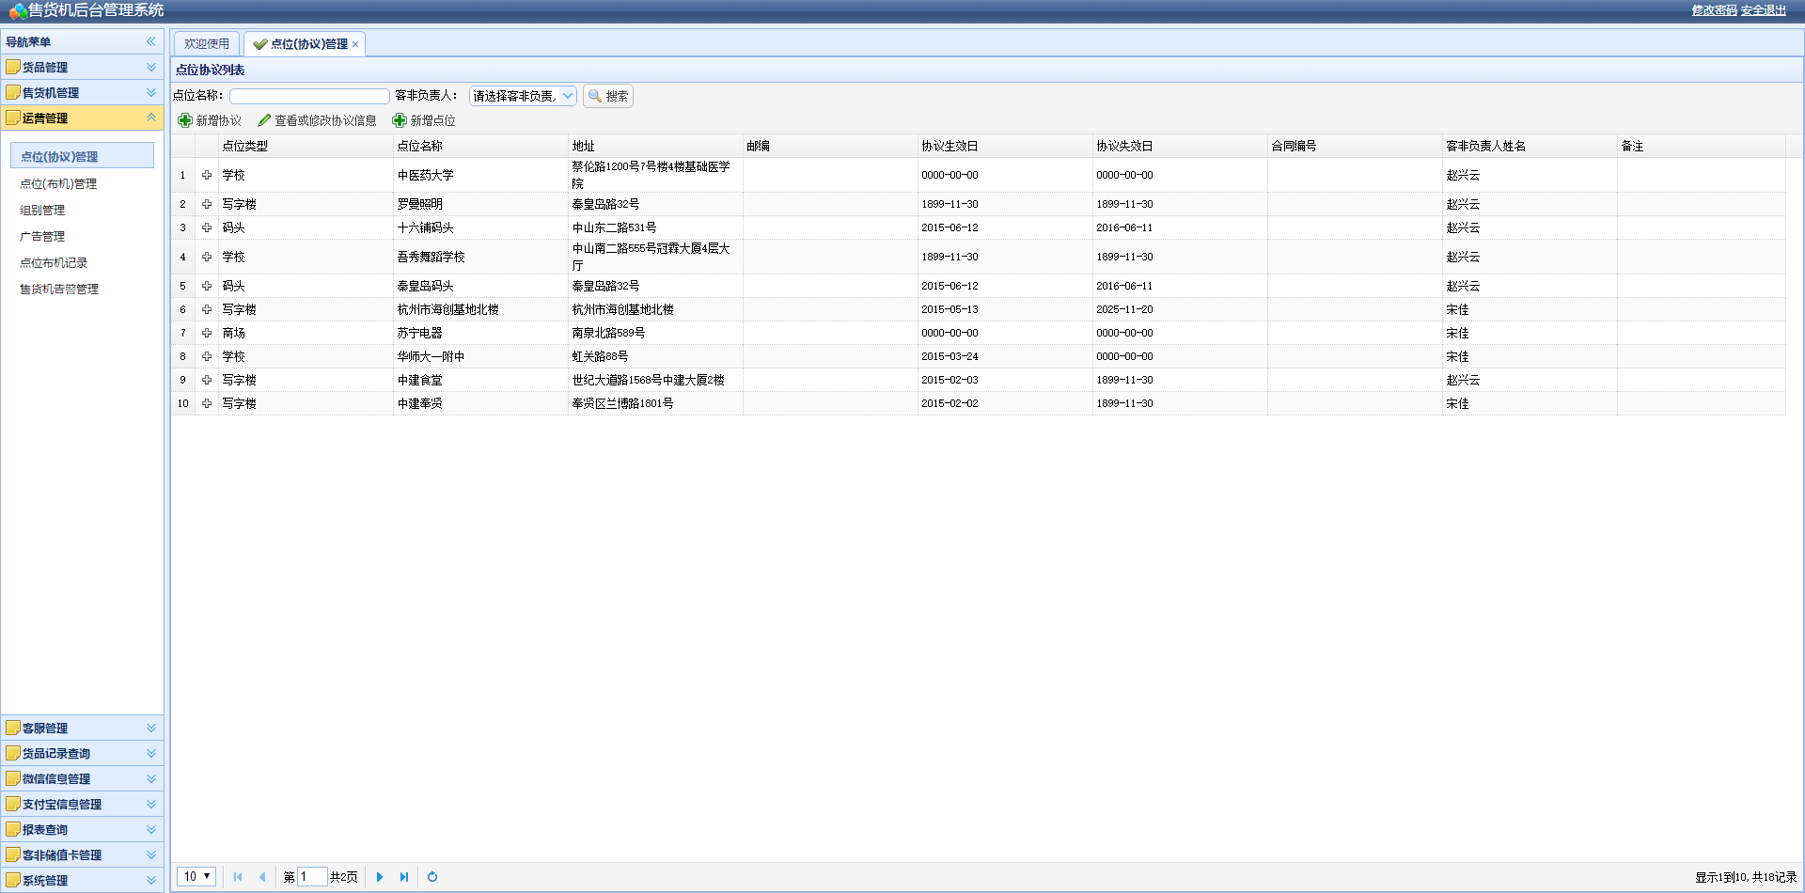The height and width of the screenshot is (893, 1805).
Task: Close the 点位(协议)管理 tab
Action: tap(355, 44)
